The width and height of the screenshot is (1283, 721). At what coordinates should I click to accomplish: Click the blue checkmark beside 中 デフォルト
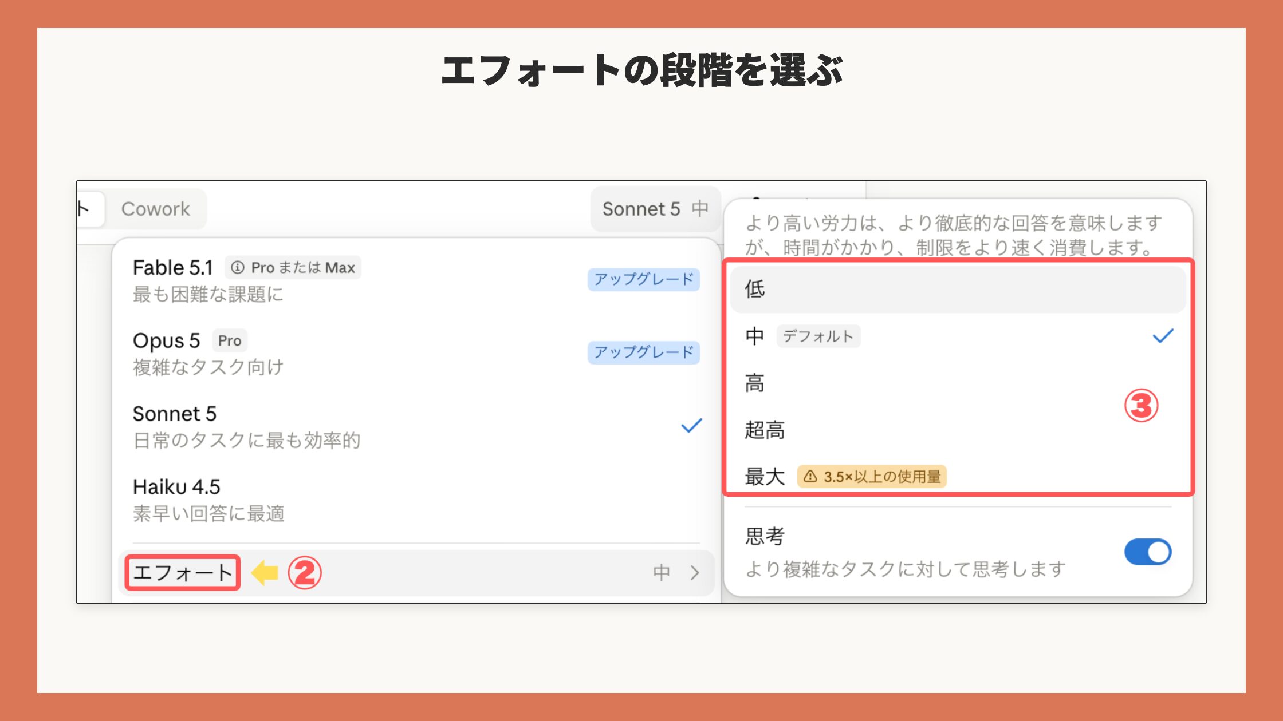(1163, 336)
